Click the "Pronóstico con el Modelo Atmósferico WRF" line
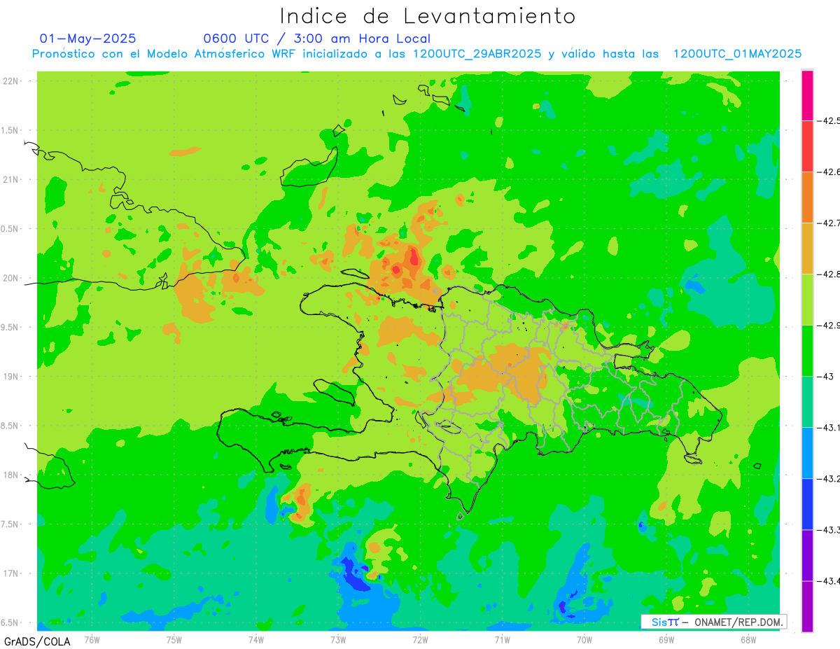840x649 pixels. point(416,54)
